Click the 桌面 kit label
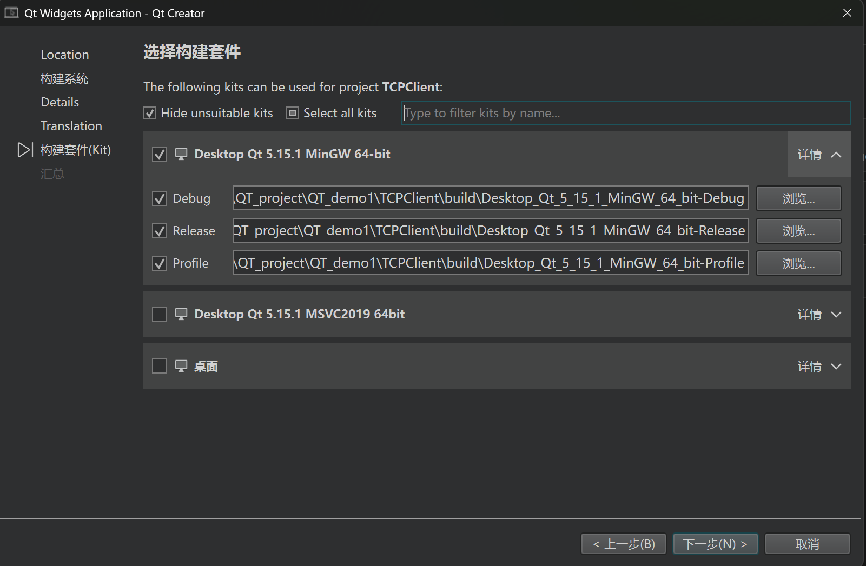This screenshot has height=566, width=866. 206,367
